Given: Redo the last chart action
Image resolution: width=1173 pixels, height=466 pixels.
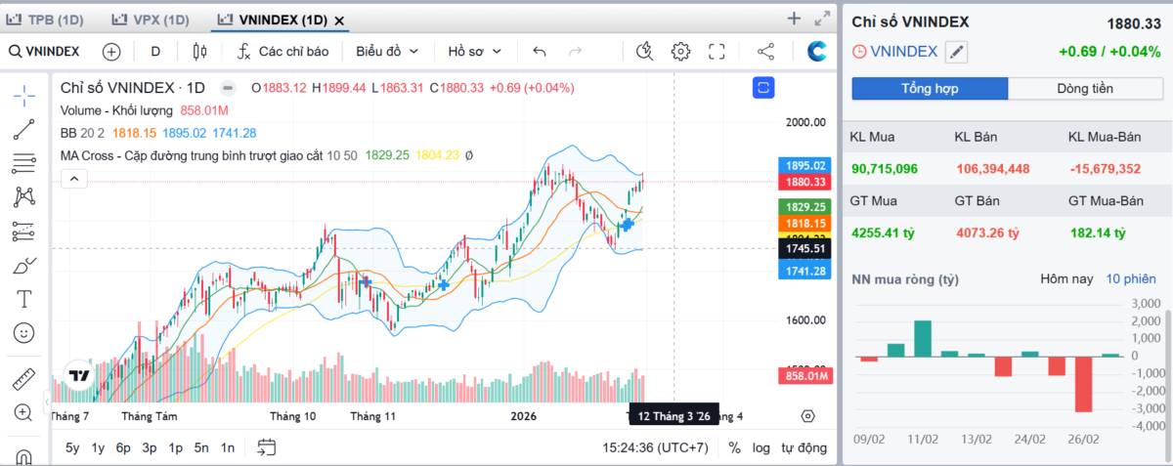Looking at the screenshot, I should click(576, 52).
